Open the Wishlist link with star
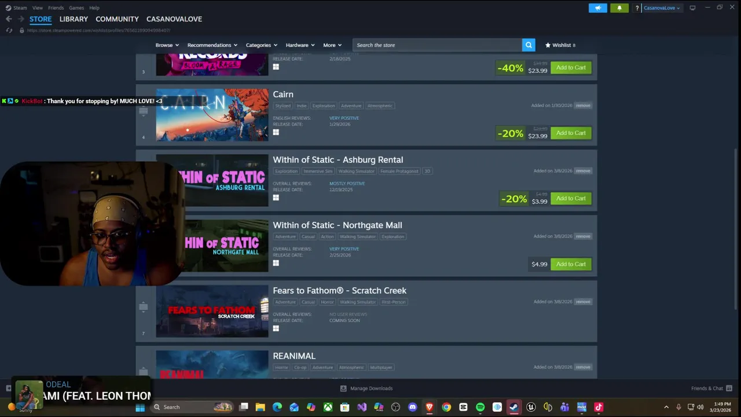741x417 pixels. pyautogui.click(x=560, y=45)
